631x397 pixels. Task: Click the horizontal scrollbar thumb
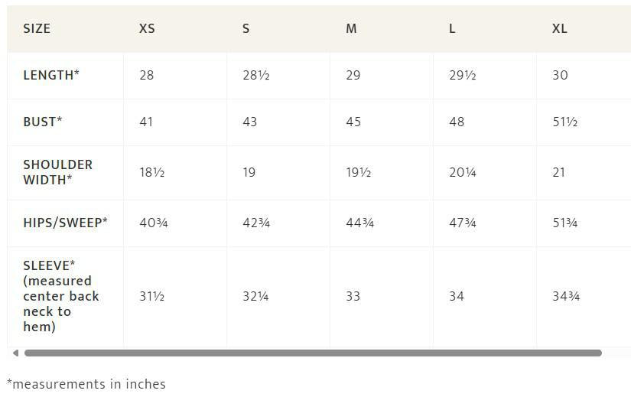313,353
